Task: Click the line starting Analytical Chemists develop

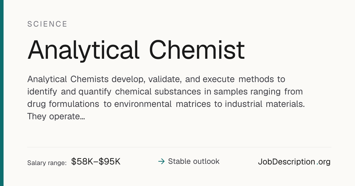Action: point(156,79)
